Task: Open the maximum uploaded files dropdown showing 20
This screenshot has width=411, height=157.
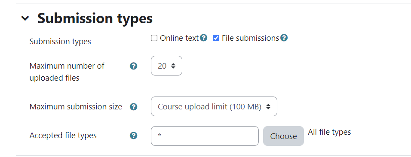Action: 166,66
